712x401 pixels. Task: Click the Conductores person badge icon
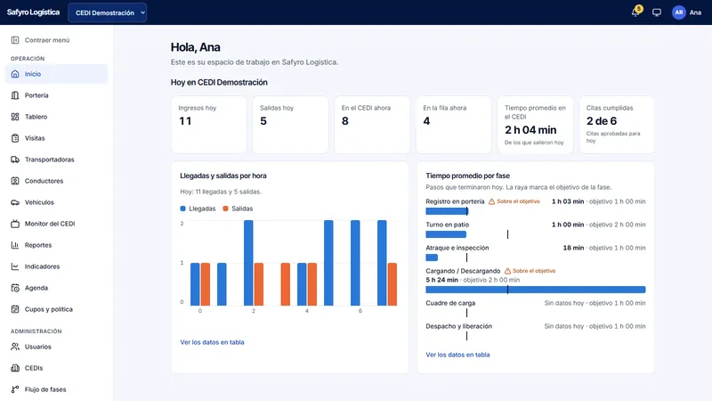15,181
